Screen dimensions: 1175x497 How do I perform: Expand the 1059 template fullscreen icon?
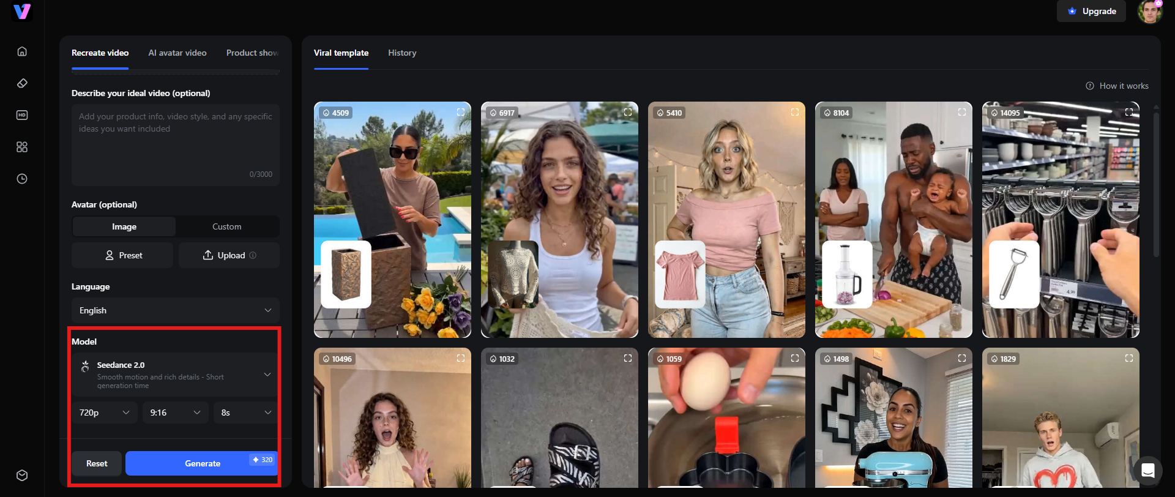795,358
